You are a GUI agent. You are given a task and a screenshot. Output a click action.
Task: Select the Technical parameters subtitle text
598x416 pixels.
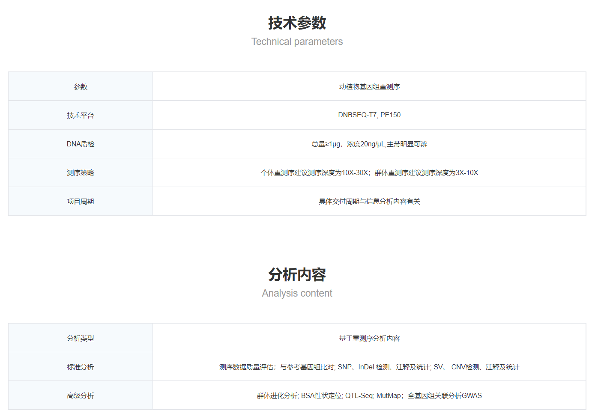[x=297, y=42]
